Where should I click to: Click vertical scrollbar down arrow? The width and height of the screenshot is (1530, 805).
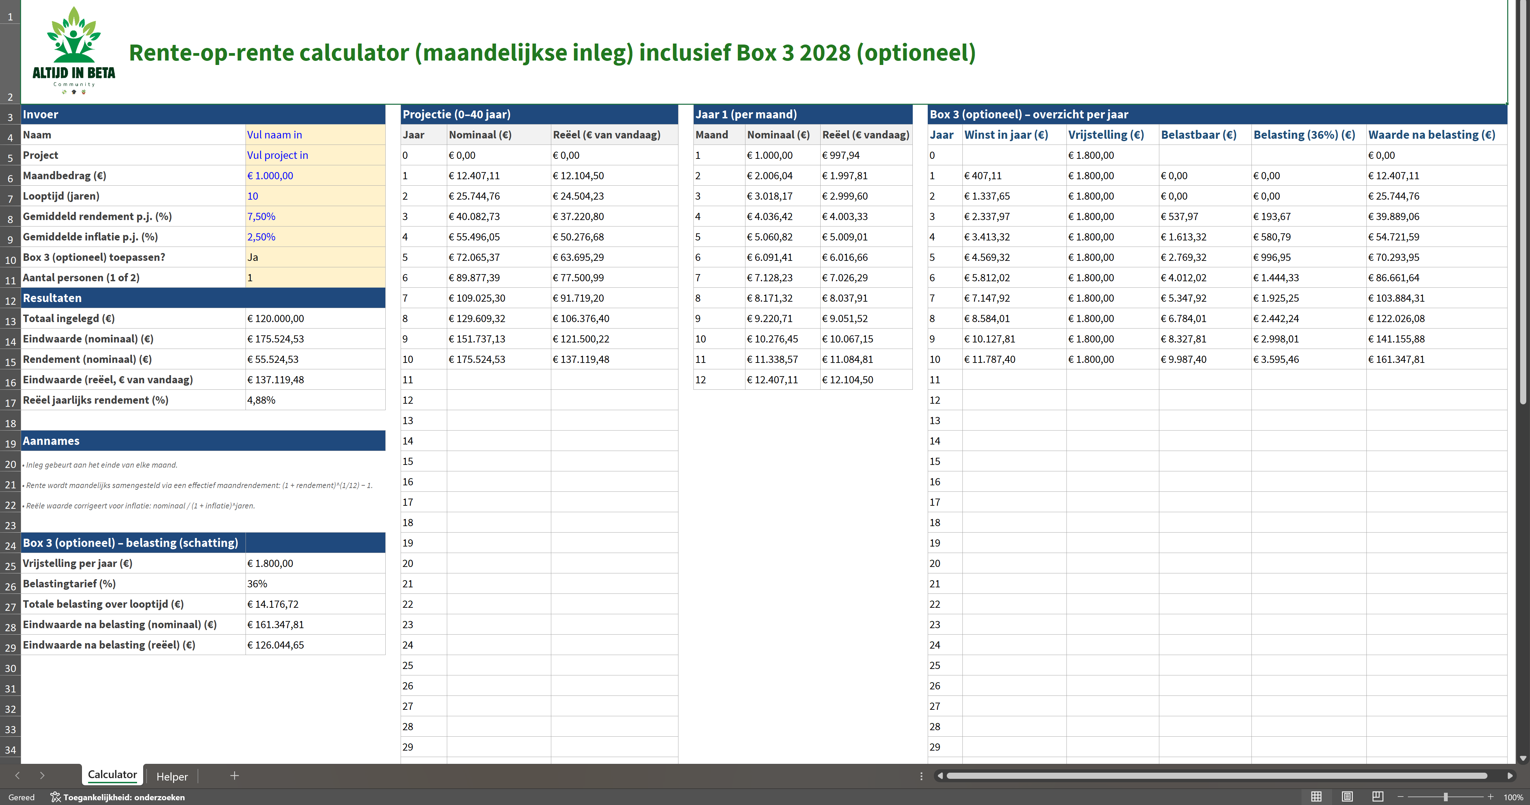pyautogui.click(x=1522, y=758)
